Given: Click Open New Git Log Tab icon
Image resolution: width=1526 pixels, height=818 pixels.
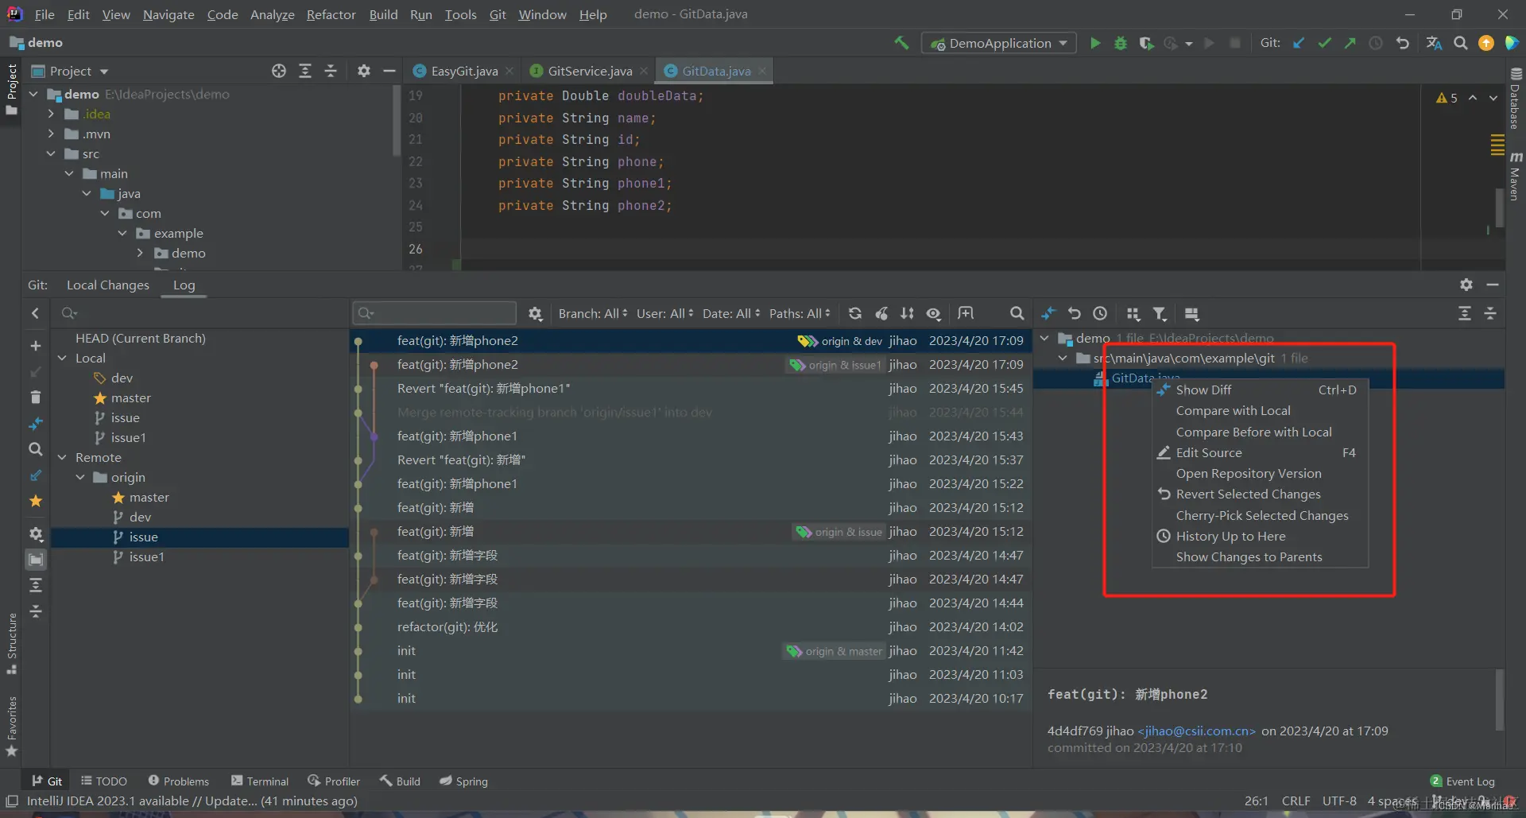Looking at the screenshot, I should [x=966, y=314].
